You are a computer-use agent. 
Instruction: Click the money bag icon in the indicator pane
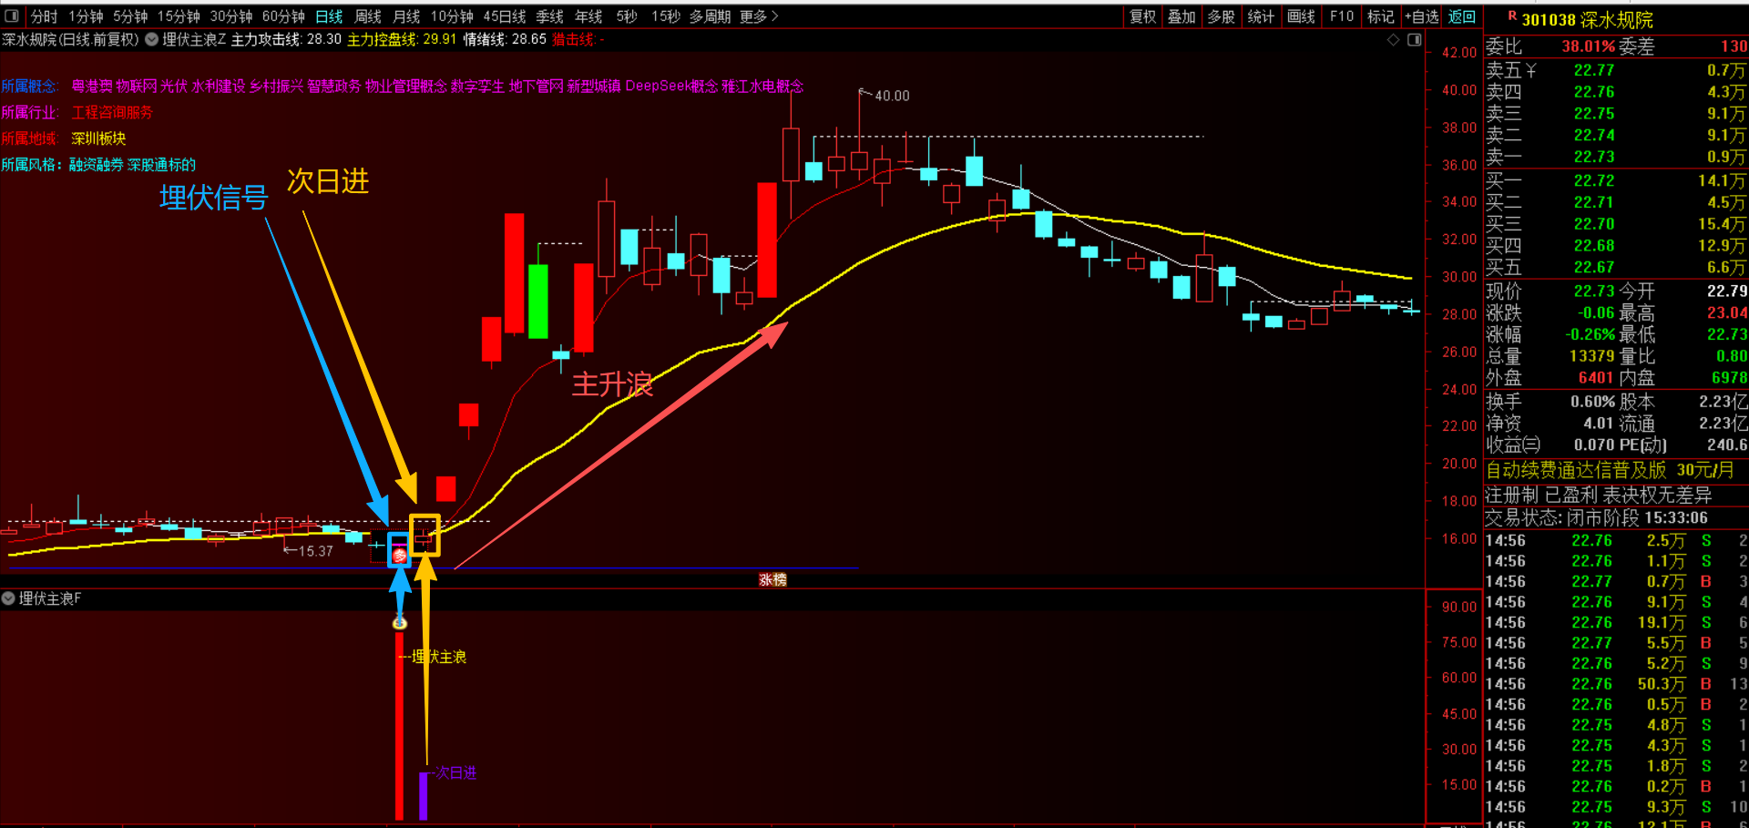[x=399, y=623]
